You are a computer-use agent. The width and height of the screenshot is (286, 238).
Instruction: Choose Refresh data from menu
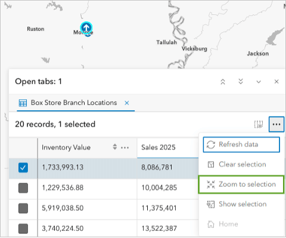click(x=241, y=145)
